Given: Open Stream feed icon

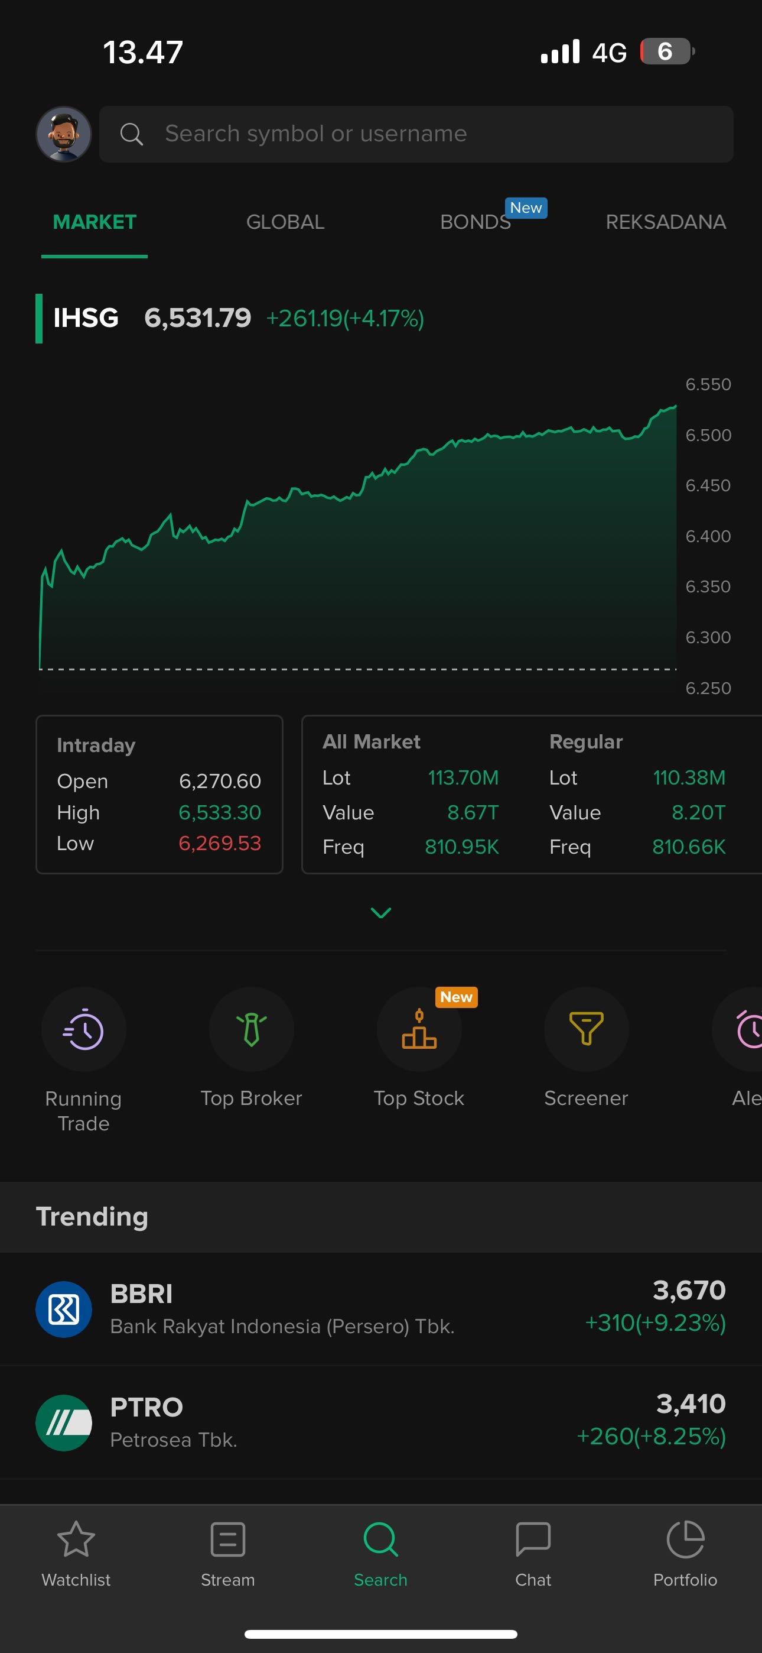Looking at the screenshot, I should (x=227, y=1539).
